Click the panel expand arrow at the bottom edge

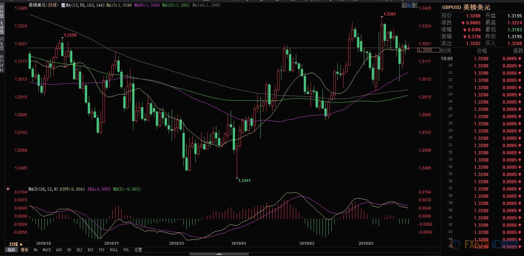[x=220, y=254]
